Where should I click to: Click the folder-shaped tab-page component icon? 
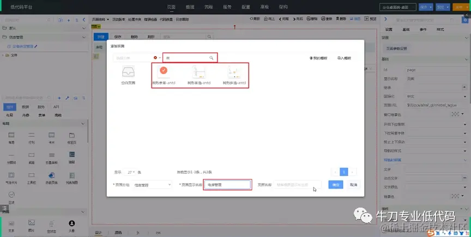coord(72,135)
